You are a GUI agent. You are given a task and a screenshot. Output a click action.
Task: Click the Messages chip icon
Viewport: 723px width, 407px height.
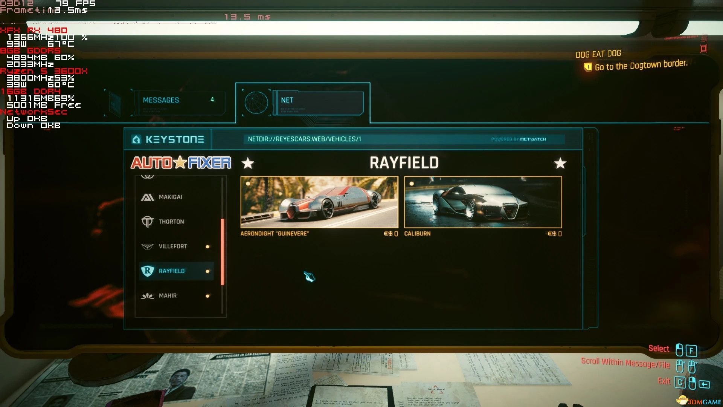pos(115,102)
